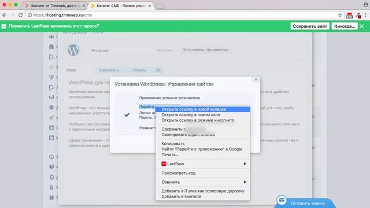Choose 'Добавить в Evernote'
Image resolution: width=370 pixels, height=208 pixels.
(203, 196)
